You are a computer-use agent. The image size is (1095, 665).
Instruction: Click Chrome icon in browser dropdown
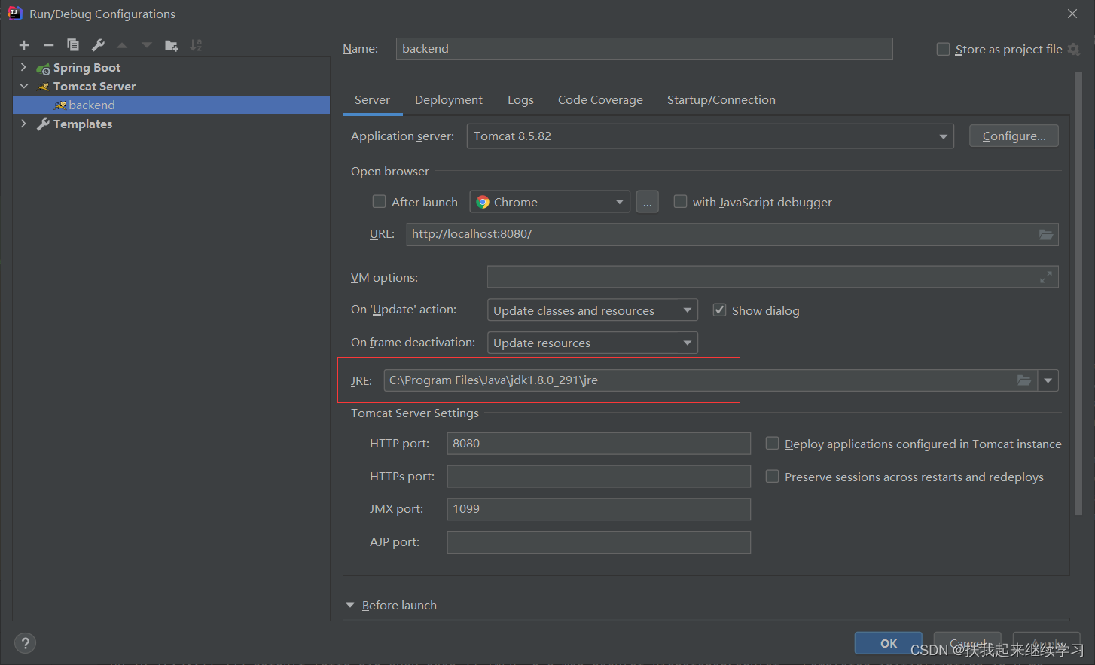point(483,202)
